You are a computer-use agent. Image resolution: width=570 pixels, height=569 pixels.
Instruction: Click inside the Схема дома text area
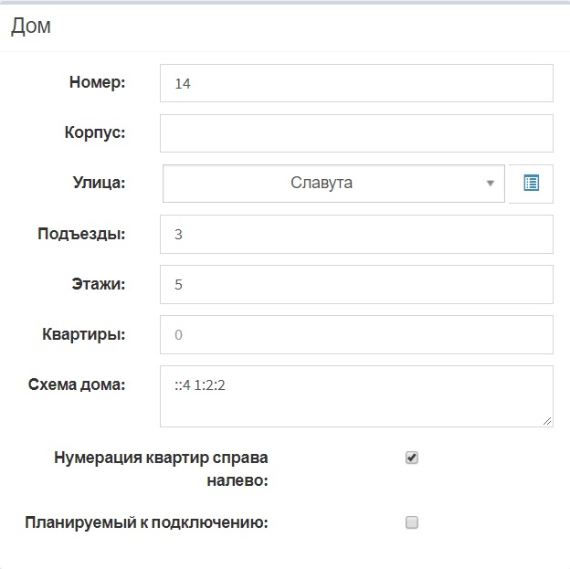(356, 396)
